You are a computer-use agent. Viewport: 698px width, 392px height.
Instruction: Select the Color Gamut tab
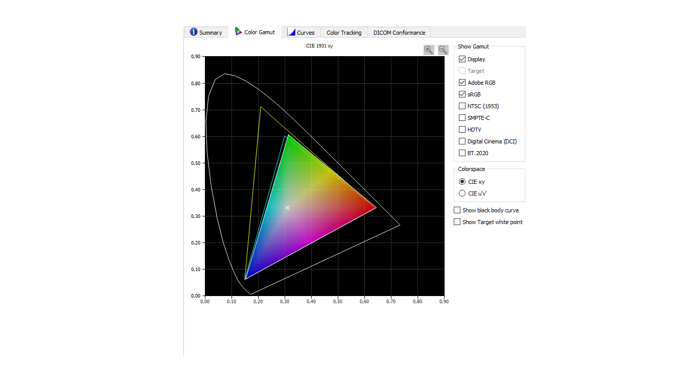255,32
